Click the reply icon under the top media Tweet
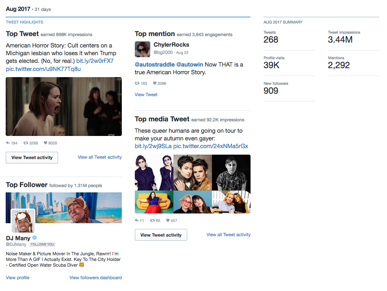 137,220
